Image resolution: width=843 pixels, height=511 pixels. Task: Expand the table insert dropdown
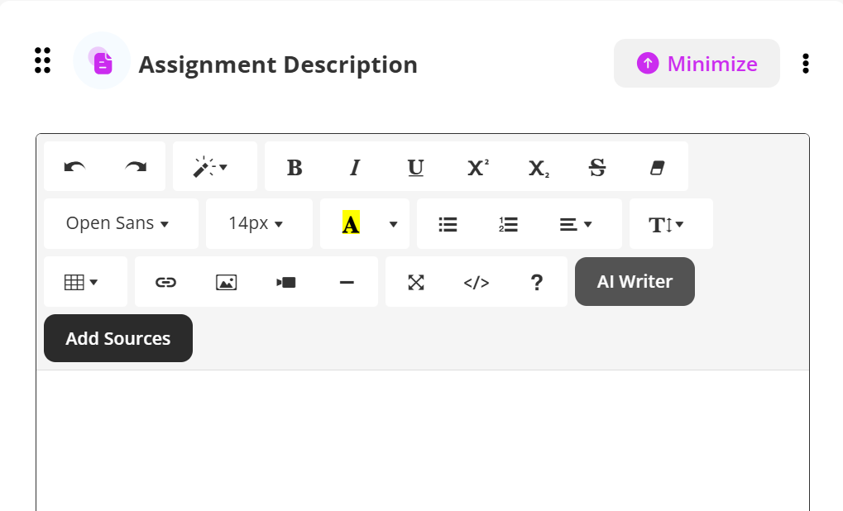tap(81, 282)
